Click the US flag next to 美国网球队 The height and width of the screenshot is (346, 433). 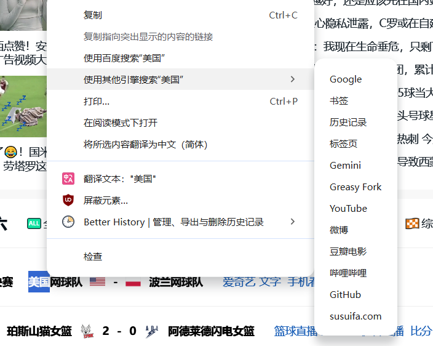point(97,283)
